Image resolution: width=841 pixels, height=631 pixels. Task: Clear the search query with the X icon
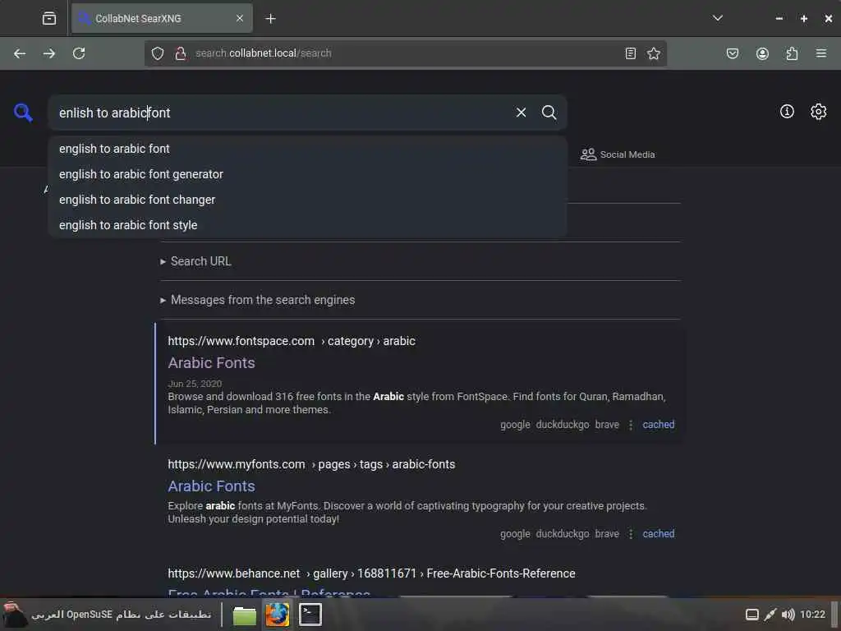pos(521,113)
